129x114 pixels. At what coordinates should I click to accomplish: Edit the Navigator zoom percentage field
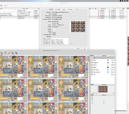tap(93, 93)
